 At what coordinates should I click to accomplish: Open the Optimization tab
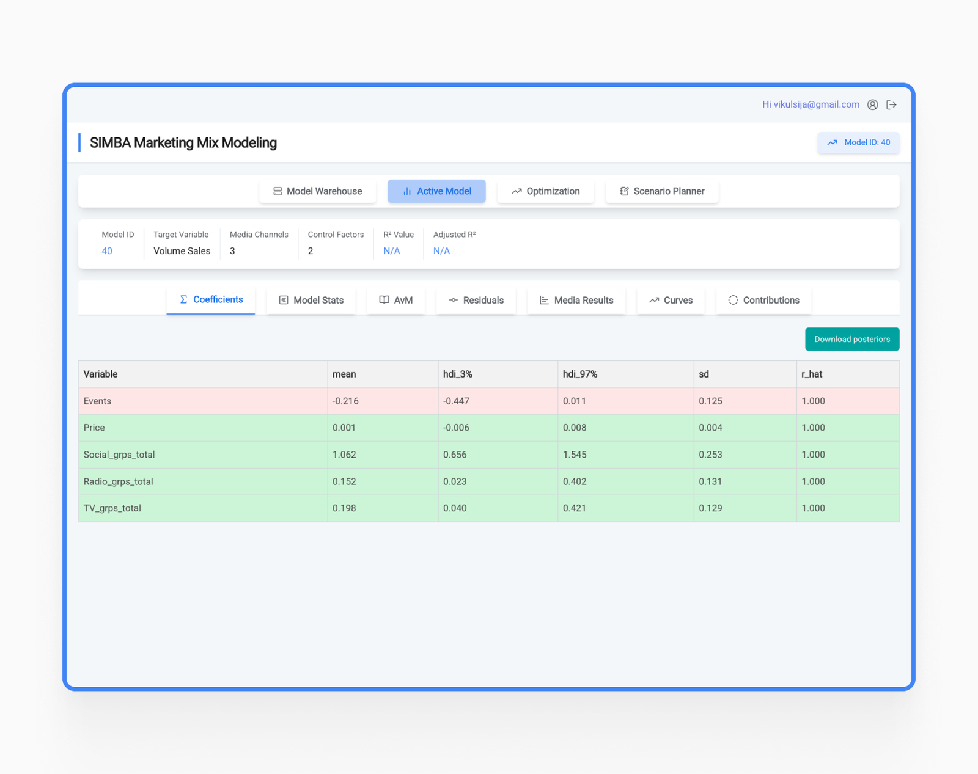coord(545,191)
